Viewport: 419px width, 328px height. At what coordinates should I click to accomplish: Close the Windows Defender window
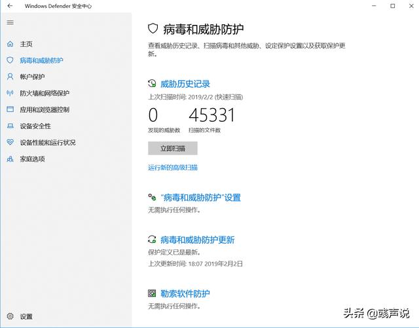pos(411,6)
